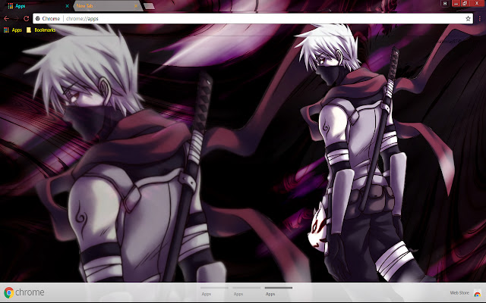The width and height of the screenshot is (486, 303).
Task: Open the Chrome three-dot menu
Action: pos(480,18)
